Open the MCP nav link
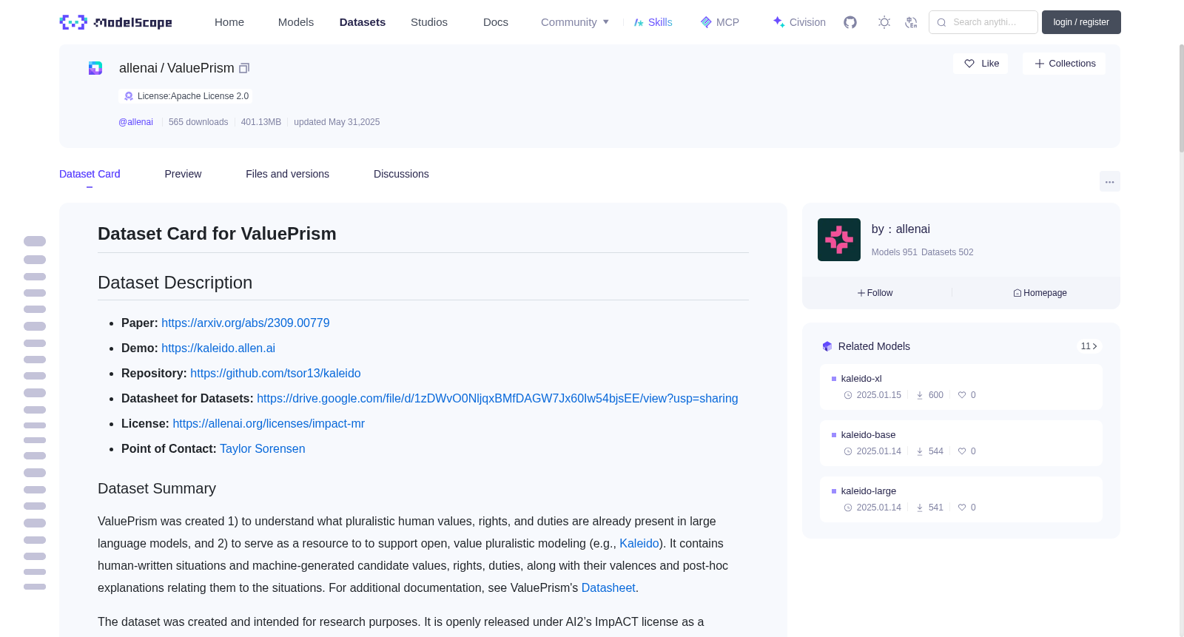Viewport: 1184px width, 637px height. [x=720, y=22]
